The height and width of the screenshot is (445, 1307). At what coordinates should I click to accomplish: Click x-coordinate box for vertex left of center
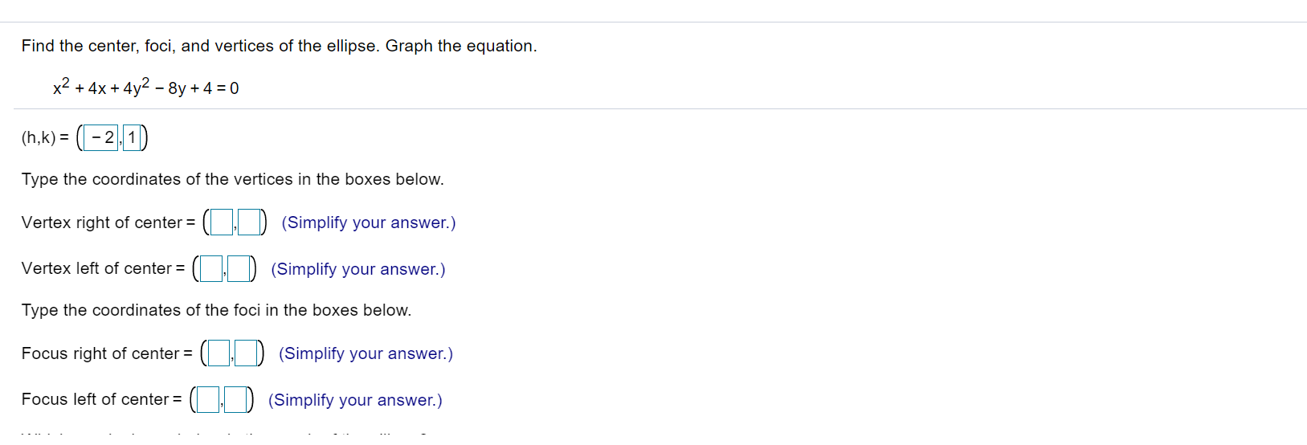(x=210, y=268)
